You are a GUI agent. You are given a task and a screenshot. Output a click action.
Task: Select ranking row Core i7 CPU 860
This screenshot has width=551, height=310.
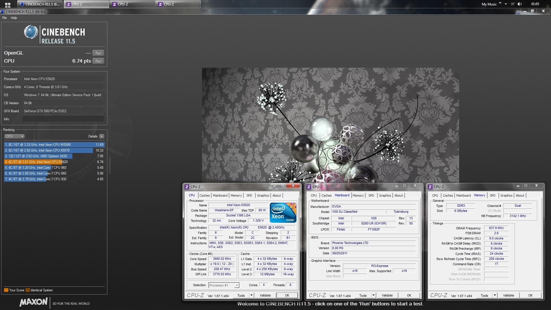tap(54, 173)
